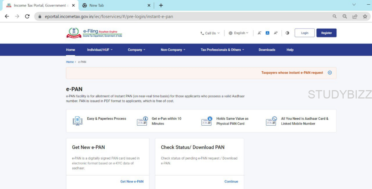The width and height of the screenshot is (372, 189).
Task: Bookmark this page with the star icon
Action: point(365,16)
